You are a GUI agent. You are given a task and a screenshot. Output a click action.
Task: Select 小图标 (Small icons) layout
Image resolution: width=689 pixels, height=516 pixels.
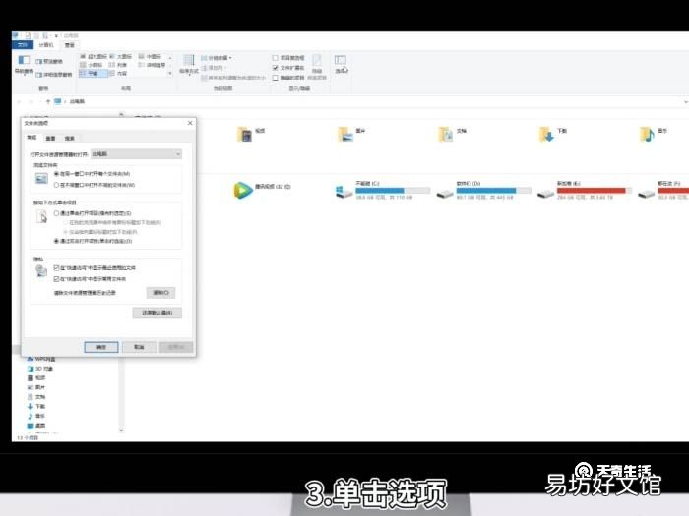(91, 65)
